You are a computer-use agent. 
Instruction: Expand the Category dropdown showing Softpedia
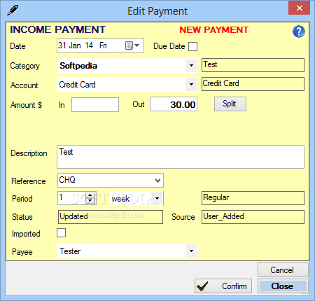pos(191,66)
